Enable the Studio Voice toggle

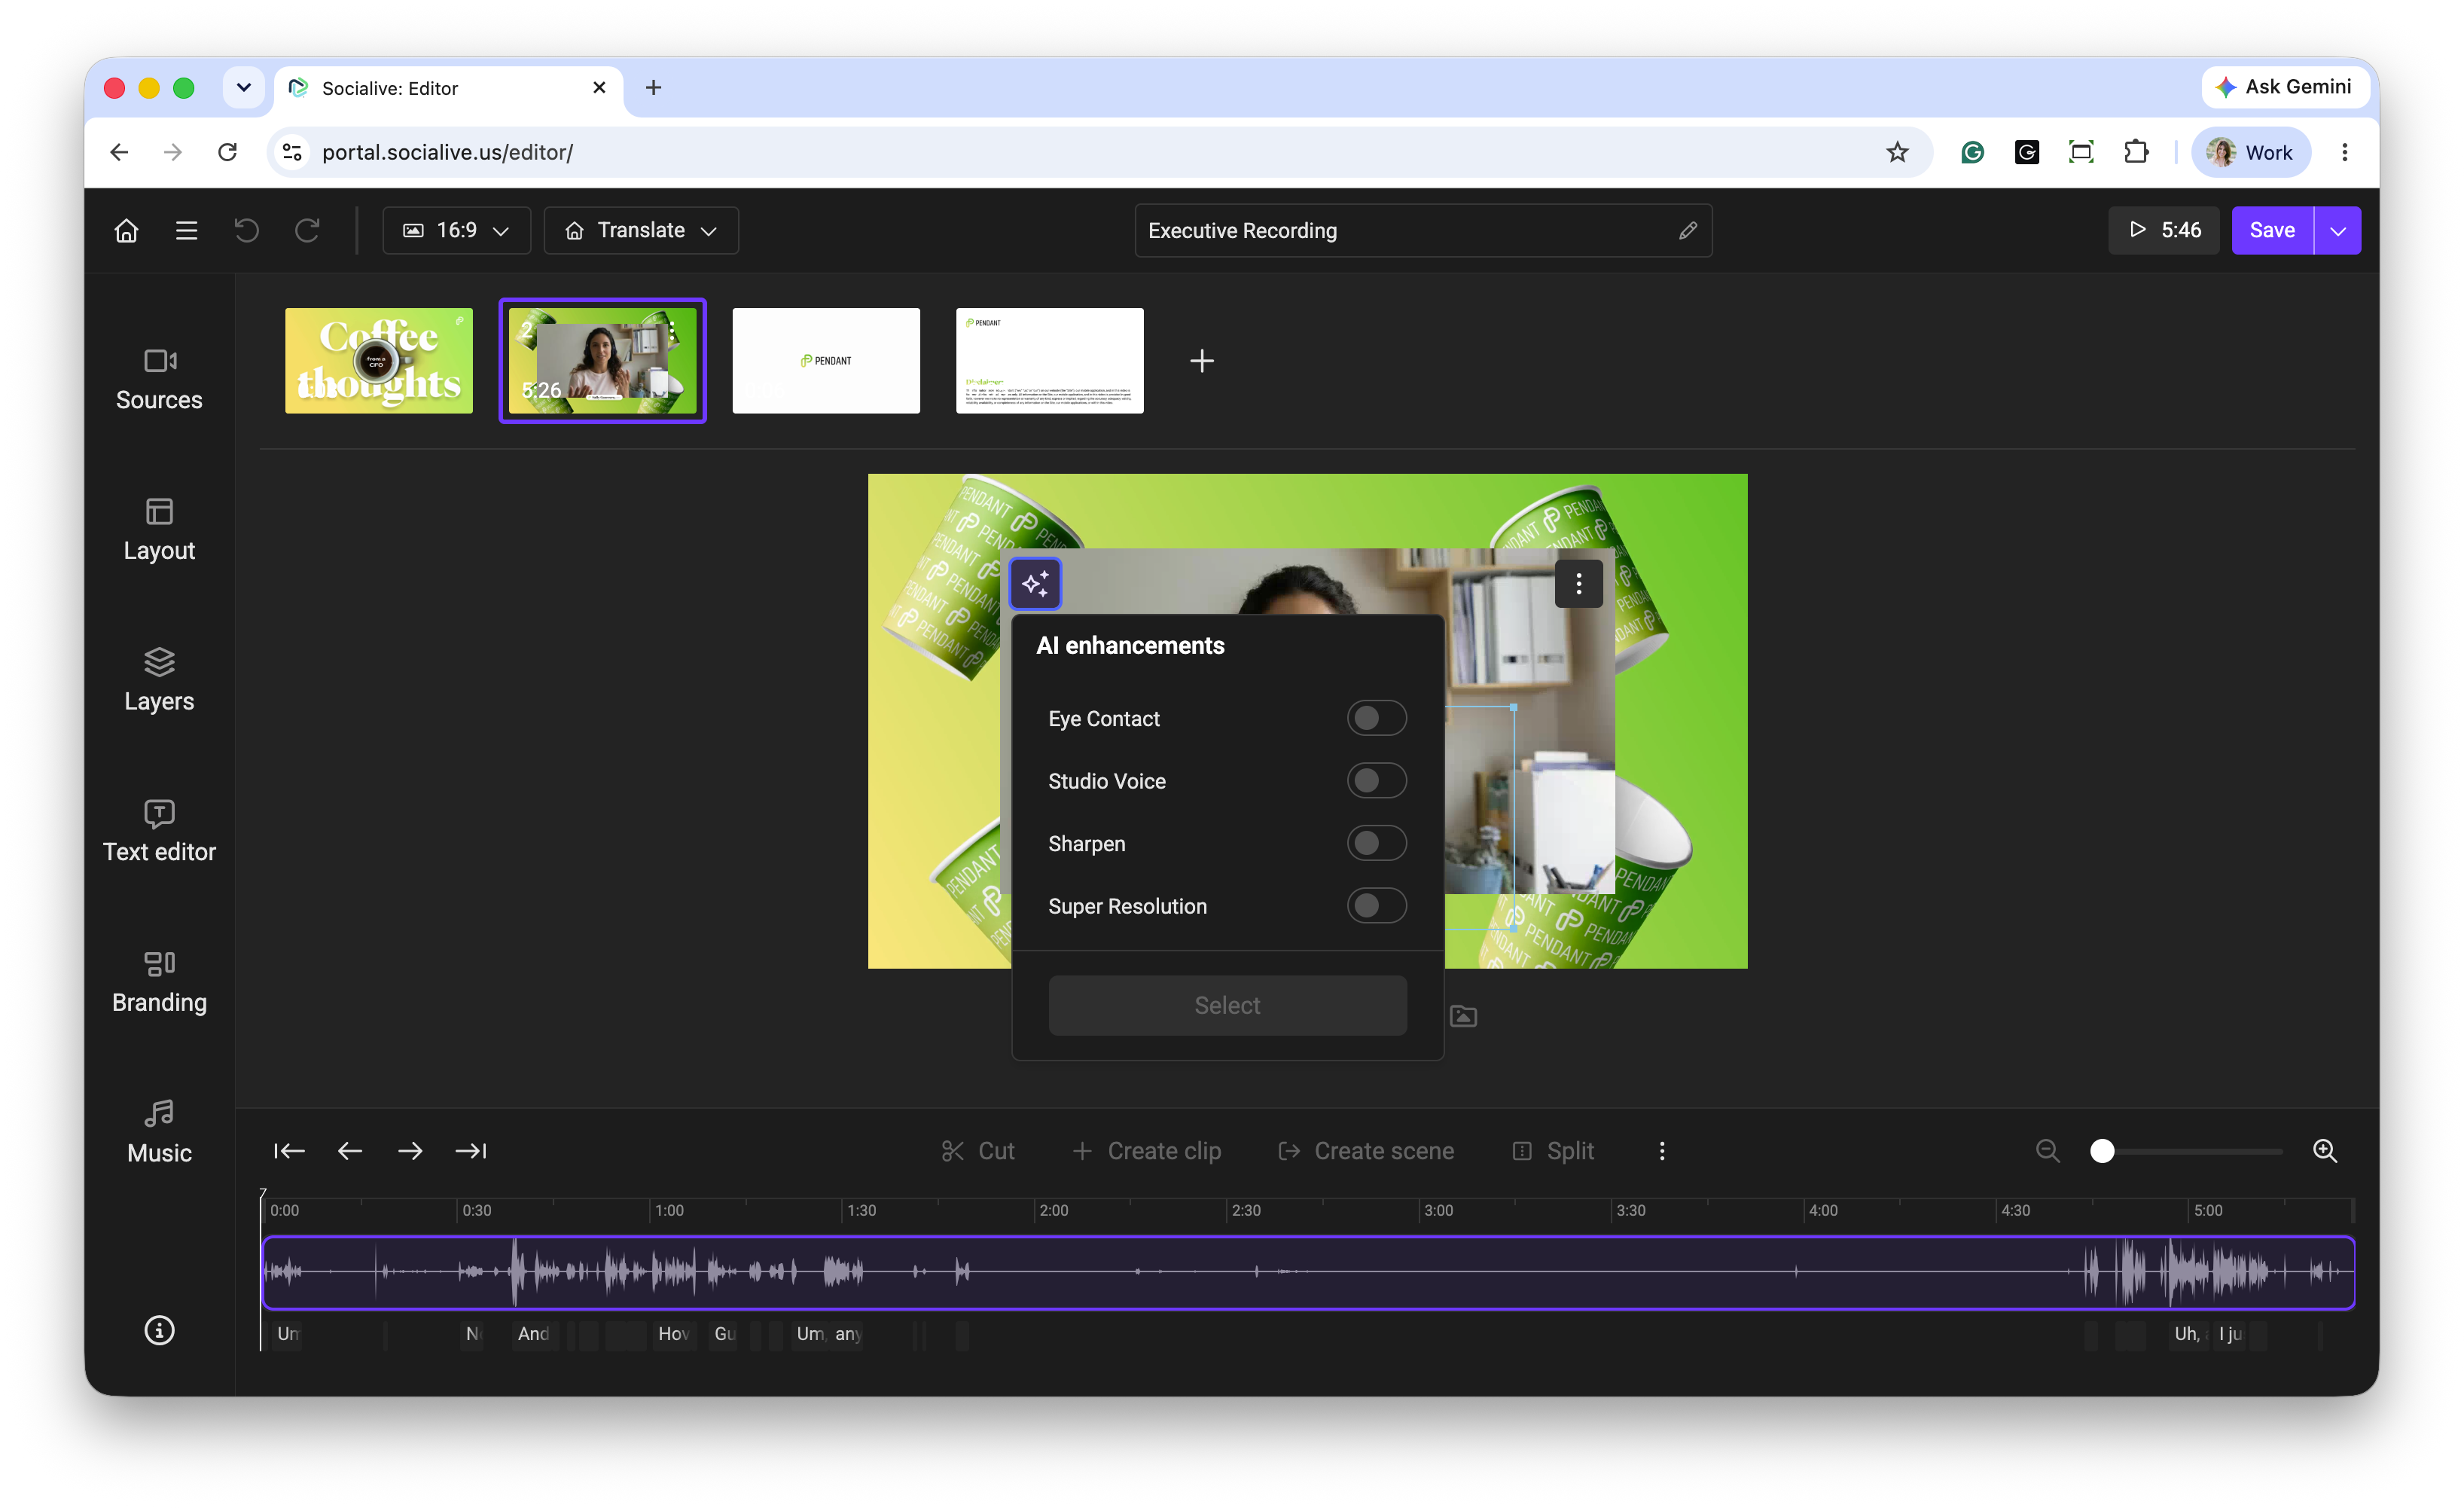point(1376,781)
